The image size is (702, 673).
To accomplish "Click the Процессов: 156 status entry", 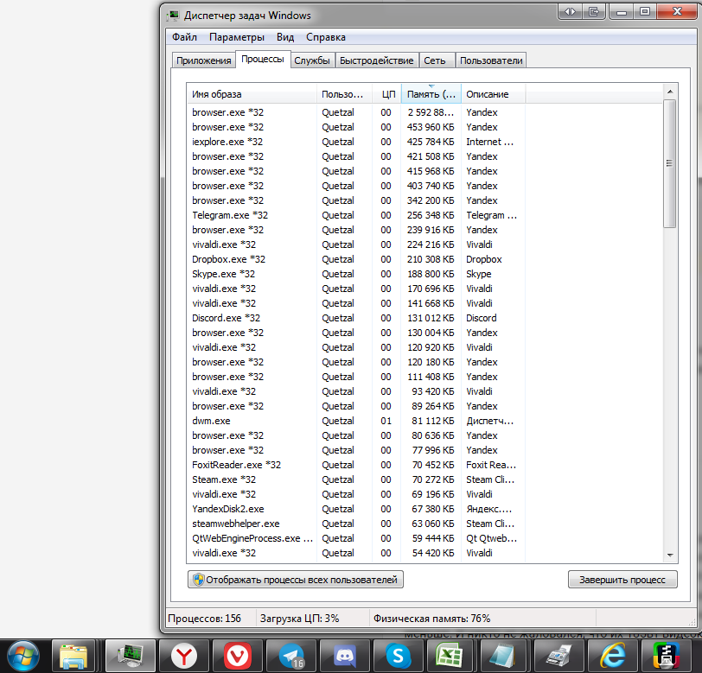I will pyautogui.click(x=204, y=619).
